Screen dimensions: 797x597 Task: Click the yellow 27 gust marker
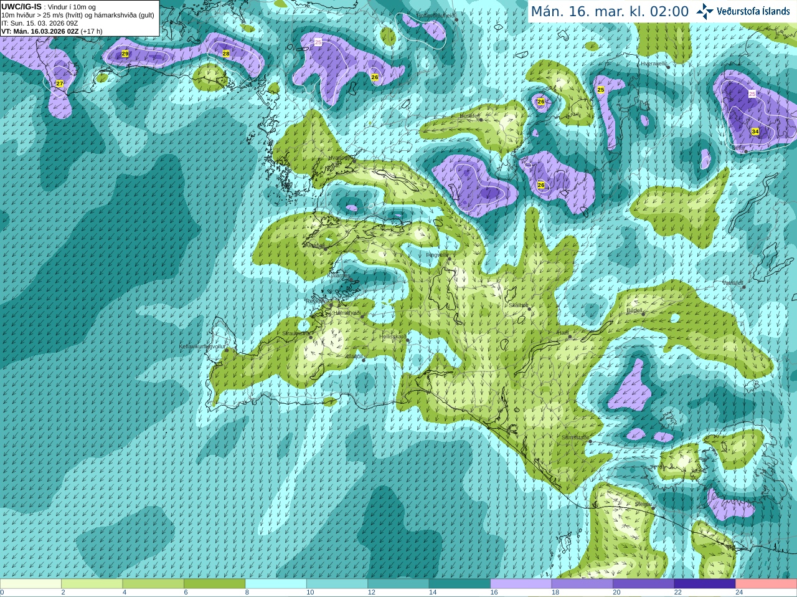[60, 84]
